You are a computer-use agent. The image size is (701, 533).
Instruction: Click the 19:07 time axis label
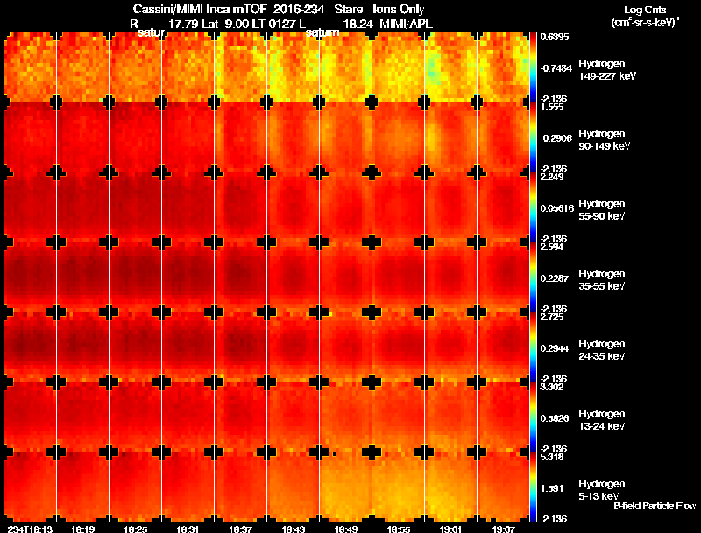click(x=504, y=529)
